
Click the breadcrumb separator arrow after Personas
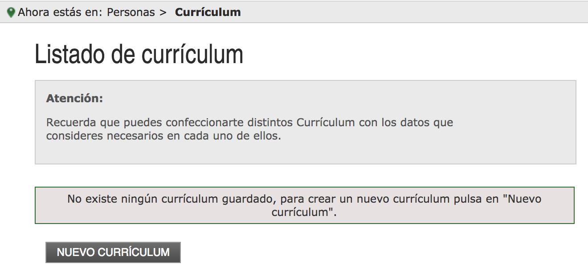[163, 12]
